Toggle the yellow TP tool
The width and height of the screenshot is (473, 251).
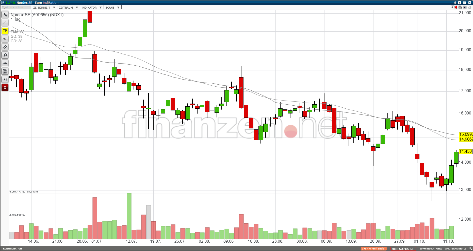coord(5,31)
